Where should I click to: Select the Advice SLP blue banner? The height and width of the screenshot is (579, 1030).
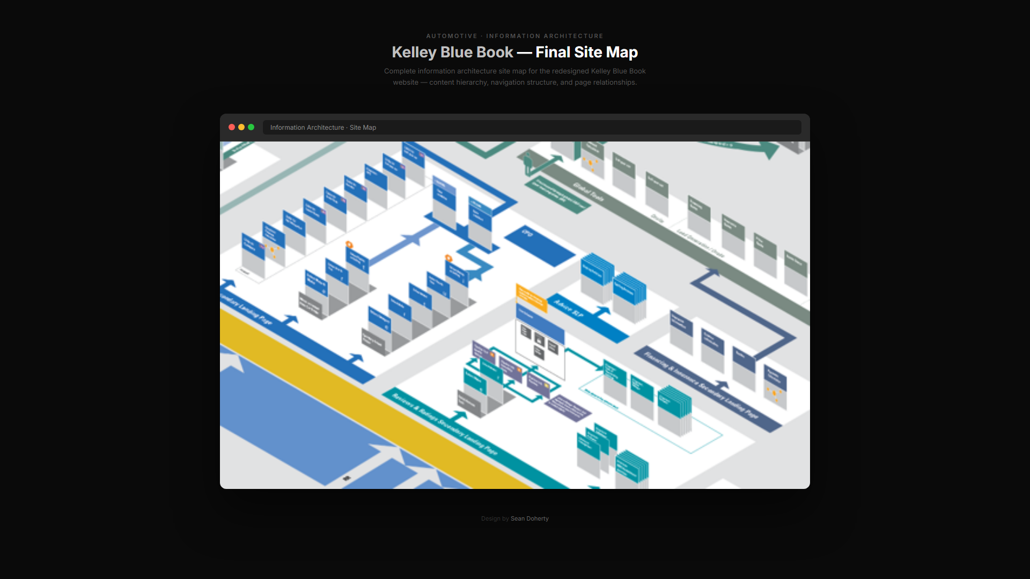(x=569, y=308)
